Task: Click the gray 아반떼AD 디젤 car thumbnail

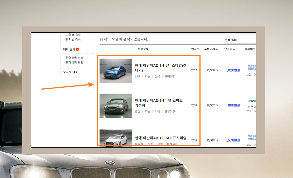Action: tap(116, 106)
